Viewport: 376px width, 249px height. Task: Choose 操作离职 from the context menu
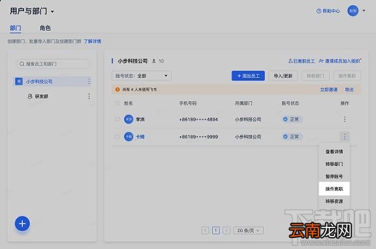coord(334,189)
